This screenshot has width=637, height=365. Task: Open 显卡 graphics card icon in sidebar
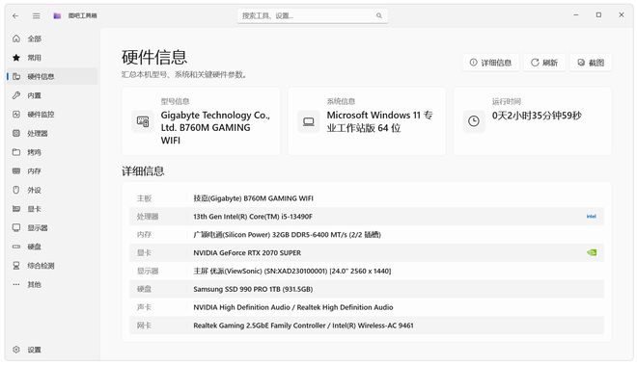pos(16,209)
